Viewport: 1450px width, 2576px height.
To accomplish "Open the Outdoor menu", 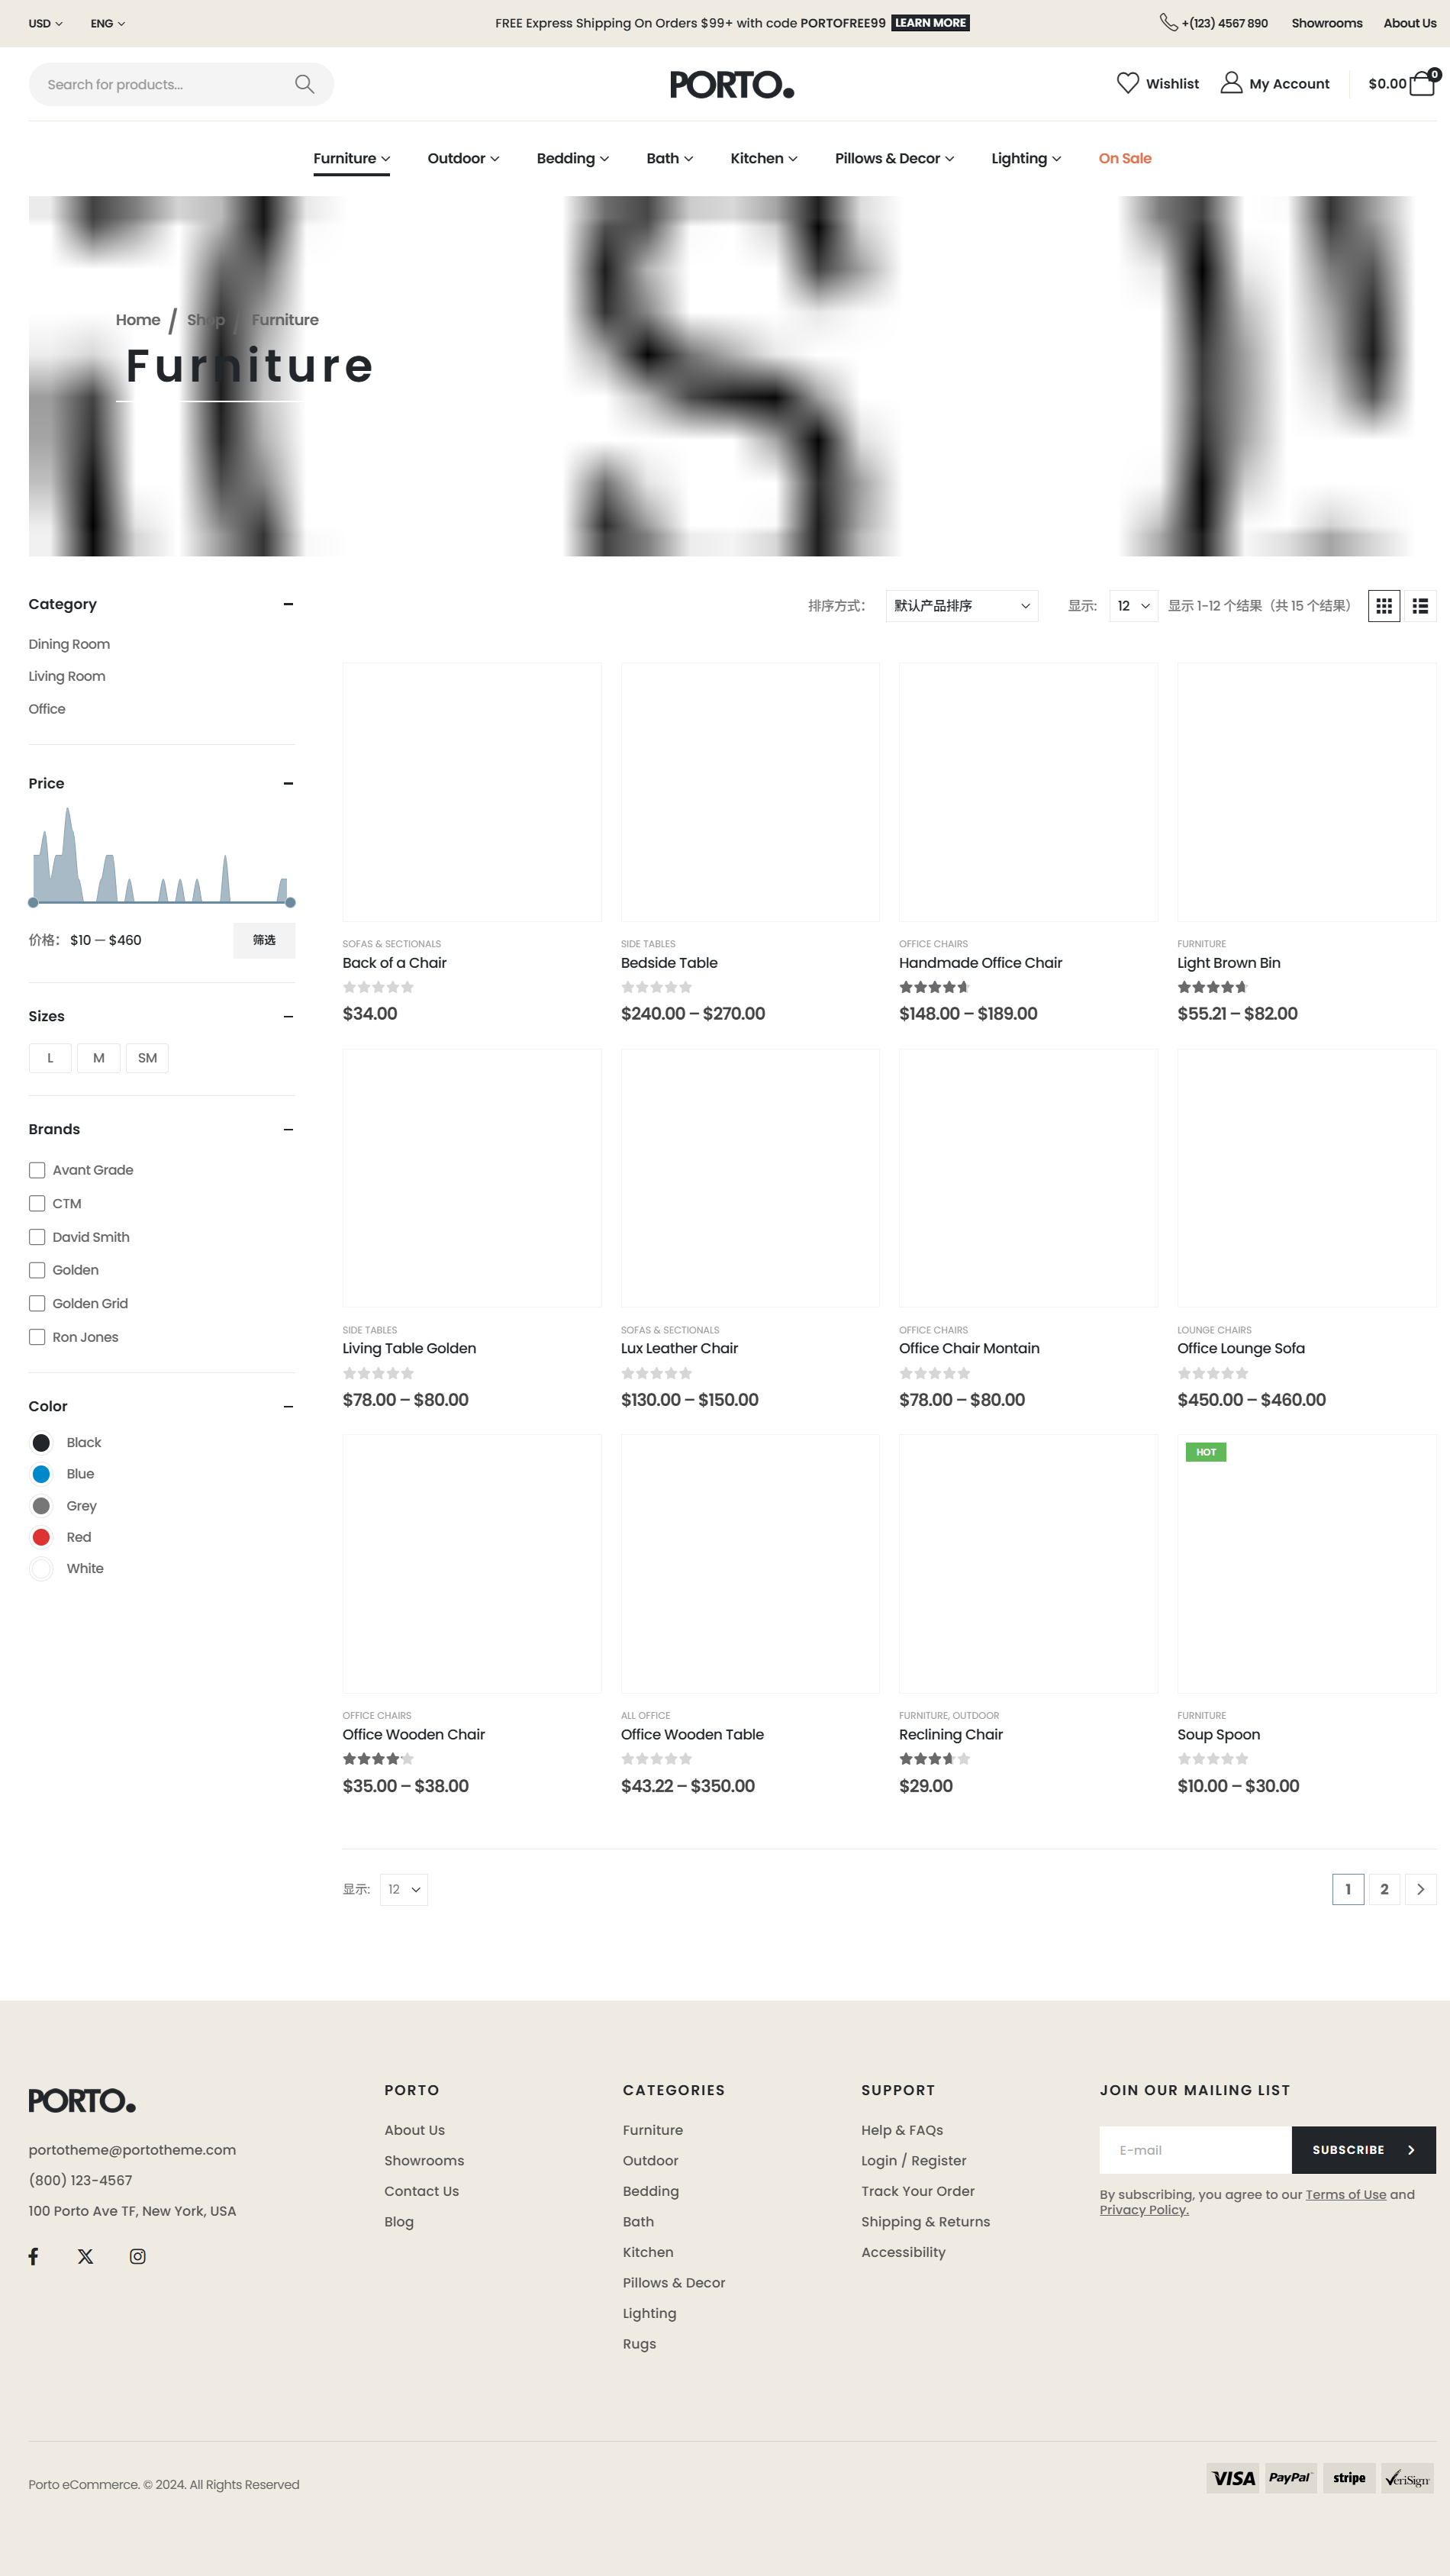I will click(463, 158).
